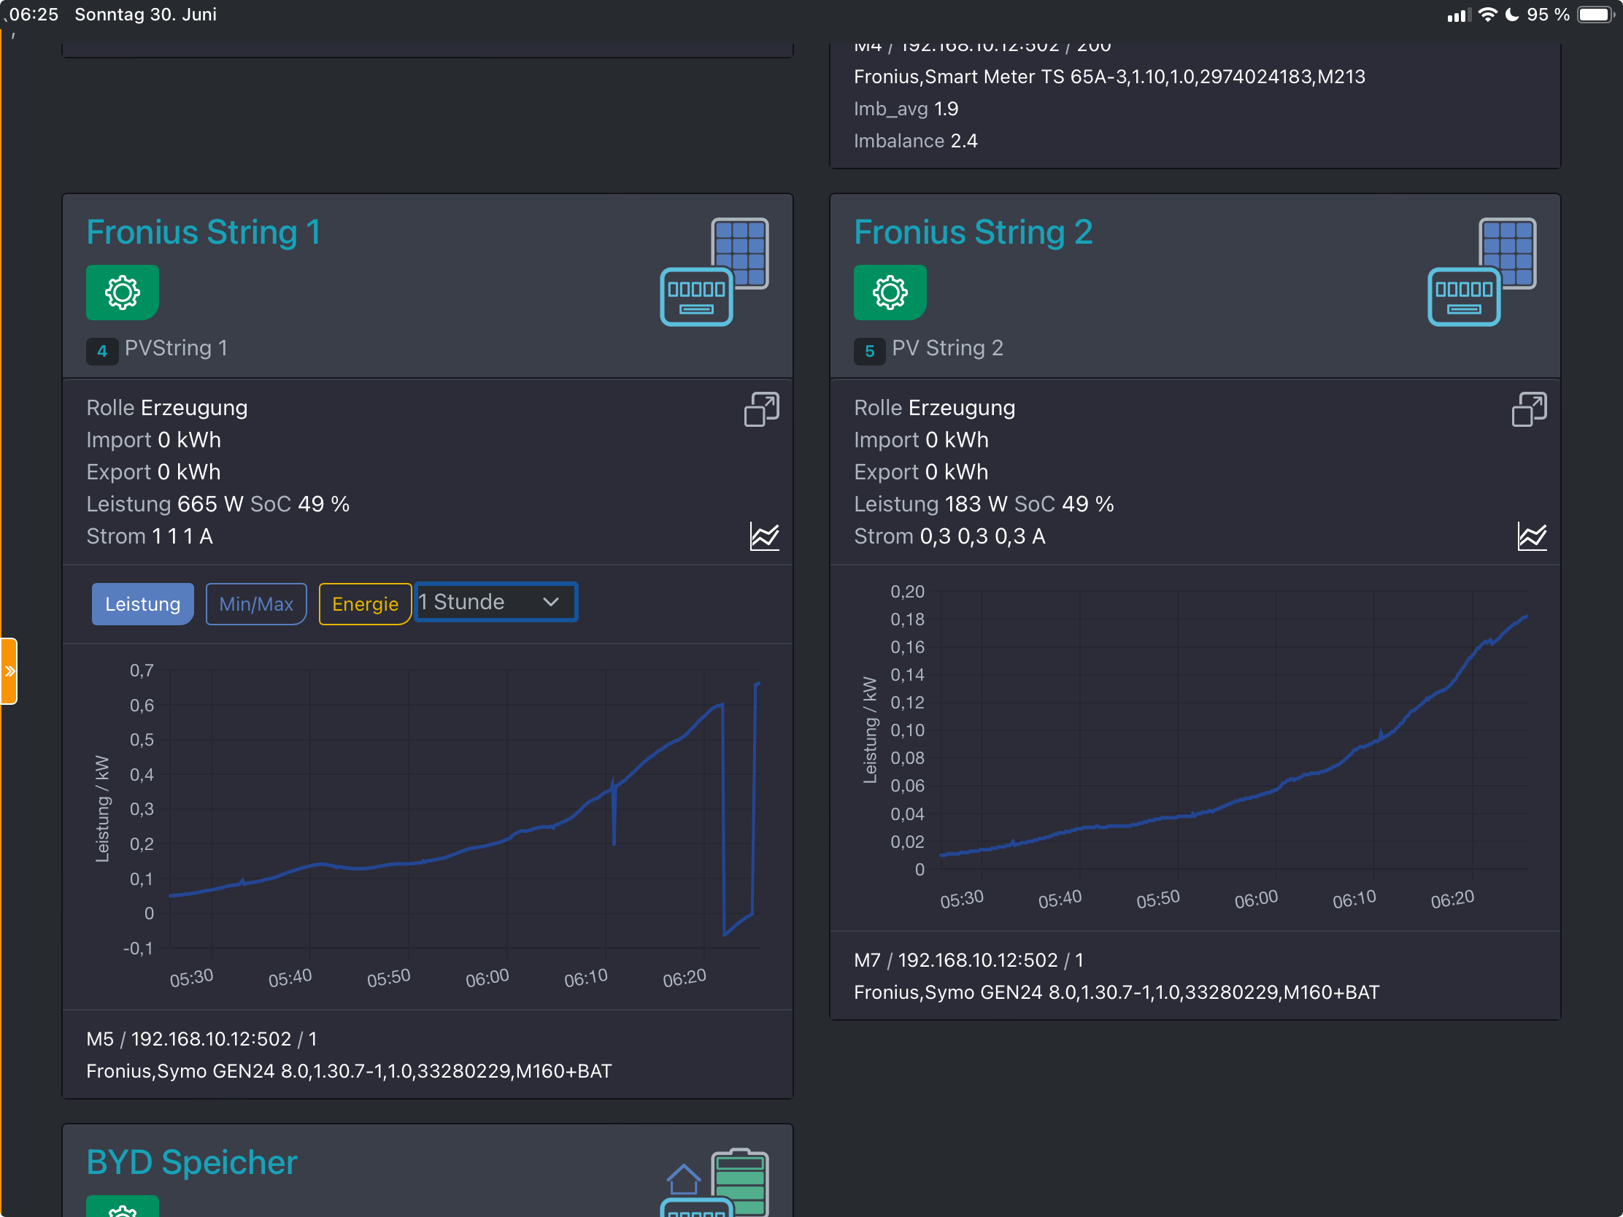1623x1217 pixels.
Task: Click 'Leistung 665 W SoC 49 %' text
Action: pos(218,504)
